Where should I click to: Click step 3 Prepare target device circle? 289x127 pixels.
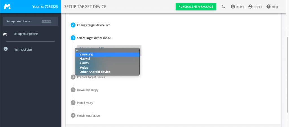[73, 77]
